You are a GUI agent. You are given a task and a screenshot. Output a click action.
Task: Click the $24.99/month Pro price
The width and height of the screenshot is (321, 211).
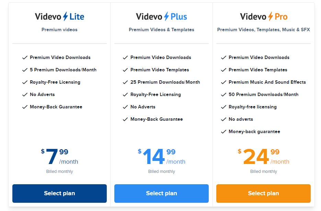pyautogui.click(x=263, y=156)
